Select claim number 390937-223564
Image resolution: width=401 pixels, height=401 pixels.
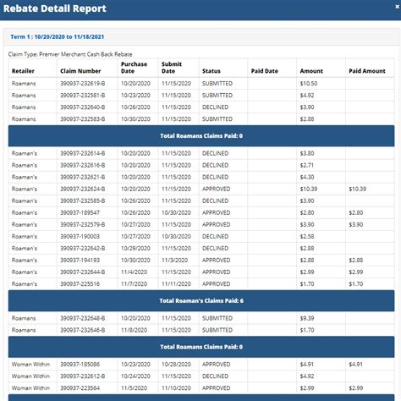pyautogui.click(x=80, y=388)
